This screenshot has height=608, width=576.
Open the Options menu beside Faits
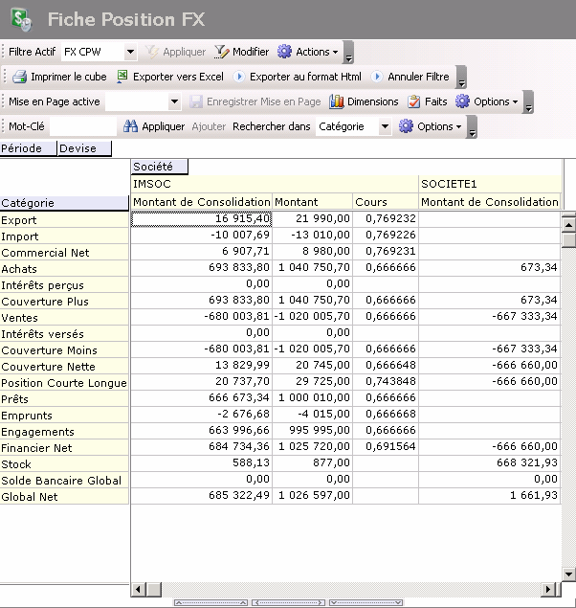click(486, 101)
